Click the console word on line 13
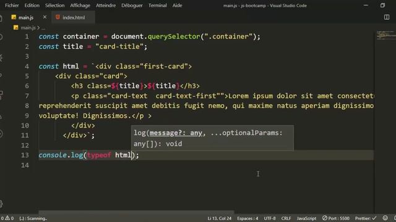 (53, 155)
